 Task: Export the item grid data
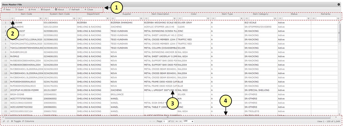tap(45, 9)
